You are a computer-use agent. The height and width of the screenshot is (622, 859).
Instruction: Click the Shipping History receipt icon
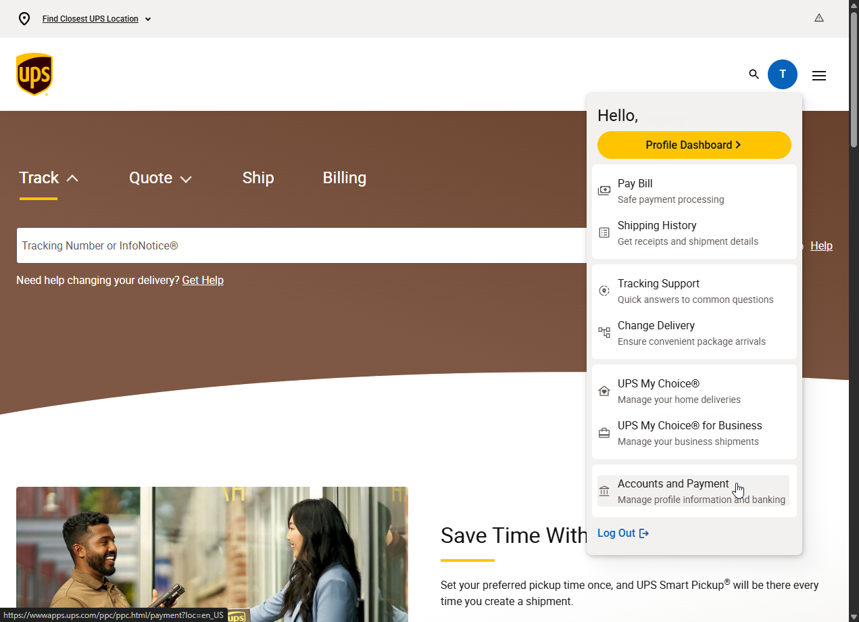pyautogui.click(x=604, y=232)
